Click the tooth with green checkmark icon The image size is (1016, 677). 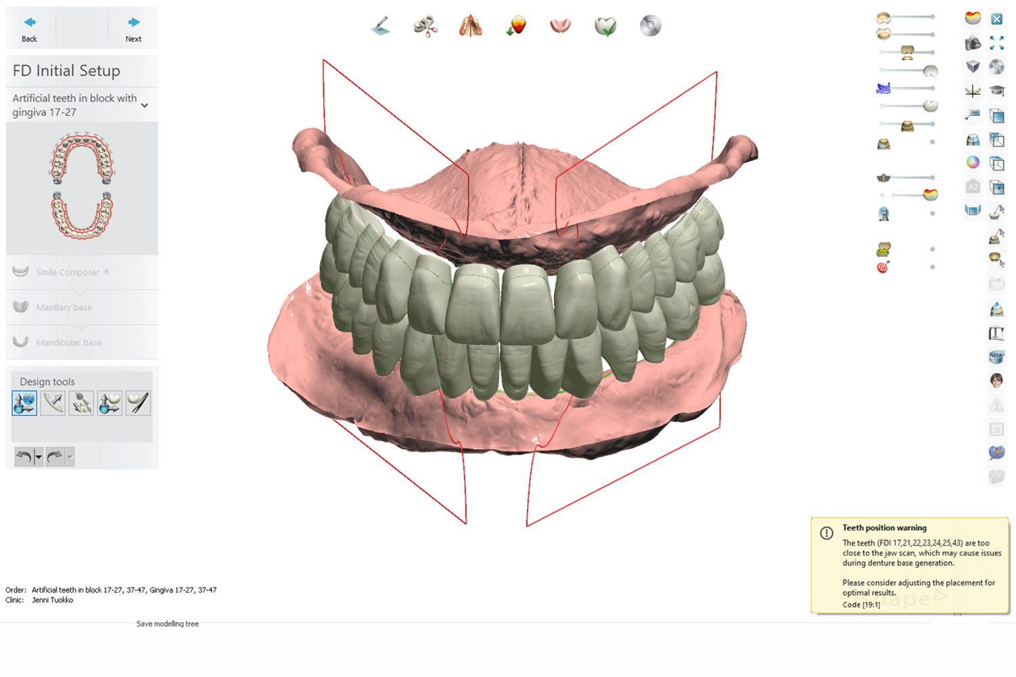tap(605, 26)
